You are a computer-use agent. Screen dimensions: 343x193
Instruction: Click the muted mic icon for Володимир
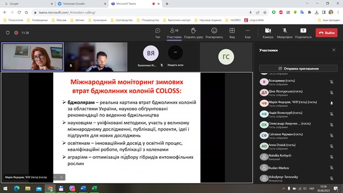pyautogui.click(x=332, y=82)
